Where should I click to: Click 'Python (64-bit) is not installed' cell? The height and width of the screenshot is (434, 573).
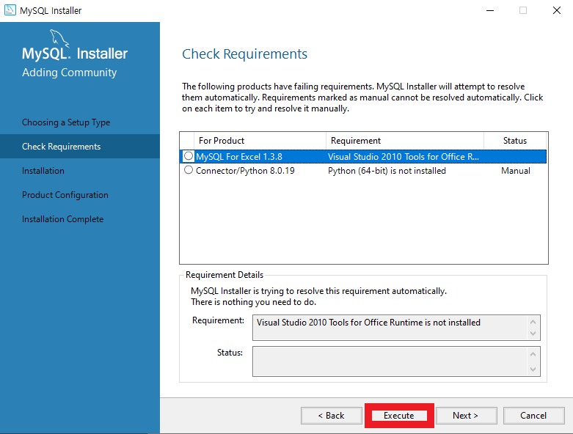coord(387,171)
